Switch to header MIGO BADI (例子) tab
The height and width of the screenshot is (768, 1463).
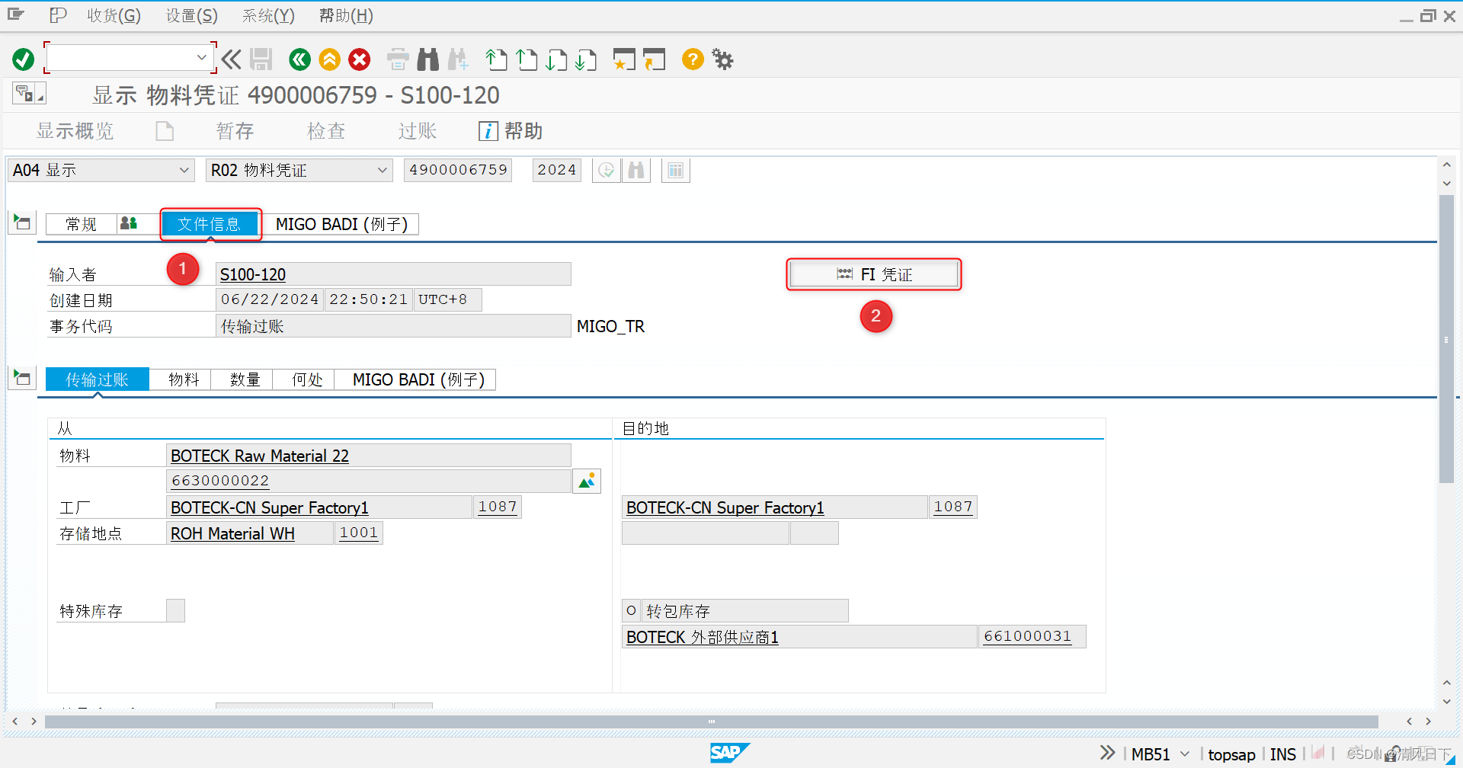pyautogui.click(x=341, y=224)
